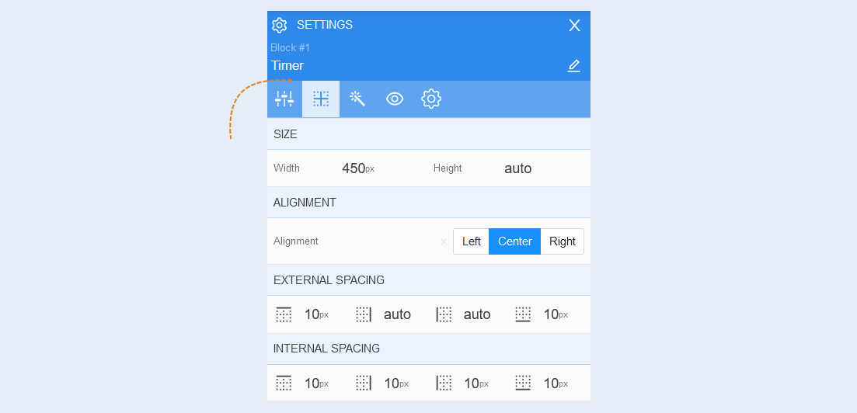This screenshot has width=857, height=413.
Task: Click the internal top padding icon
Action: [284, 383]
